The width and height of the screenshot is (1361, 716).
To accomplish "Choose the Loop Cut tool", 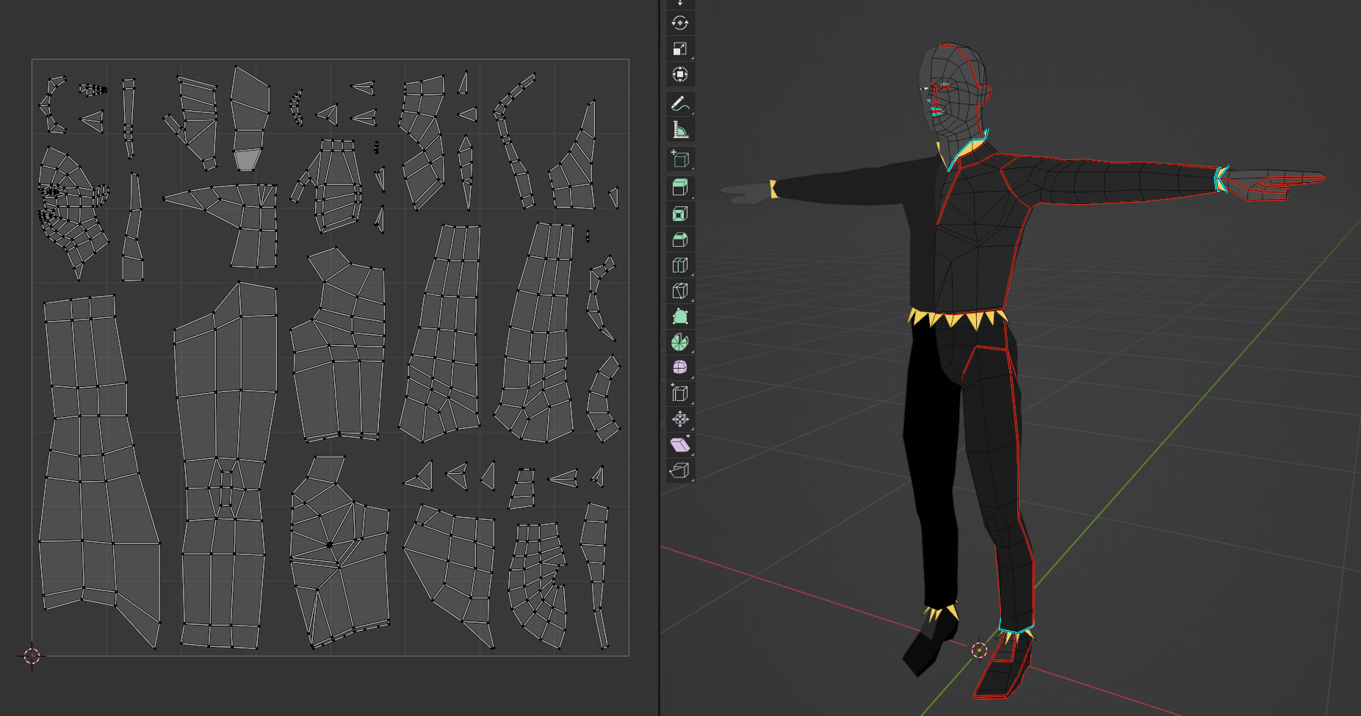I will (x=680, y=266).
